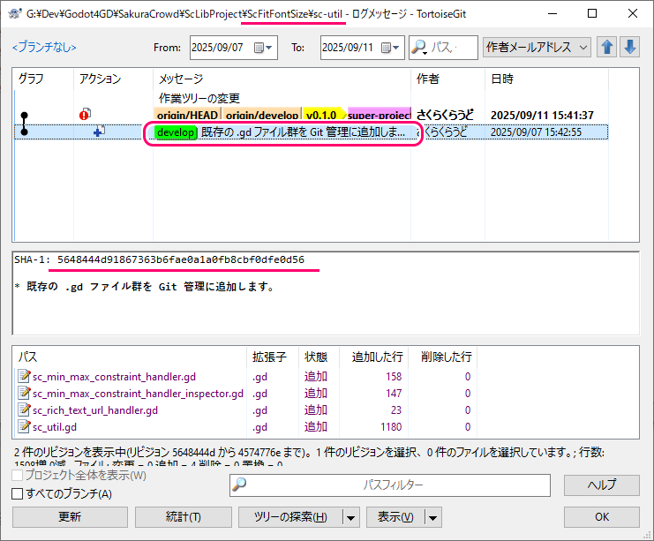
Task: Click the パスフィルター input field
Action: click(x=393, y=485)
